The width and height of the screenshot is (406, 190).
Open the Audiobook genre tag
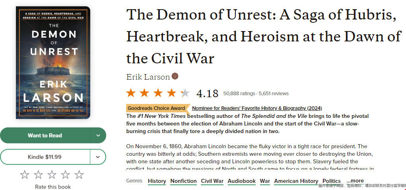pos(241,181)
